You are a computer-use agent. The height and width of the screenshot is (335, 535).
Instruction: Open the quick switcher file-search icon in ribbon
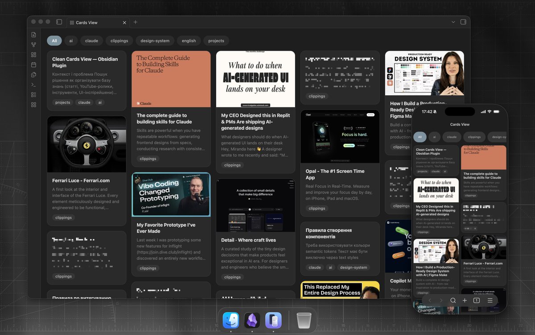pos(33,35)
